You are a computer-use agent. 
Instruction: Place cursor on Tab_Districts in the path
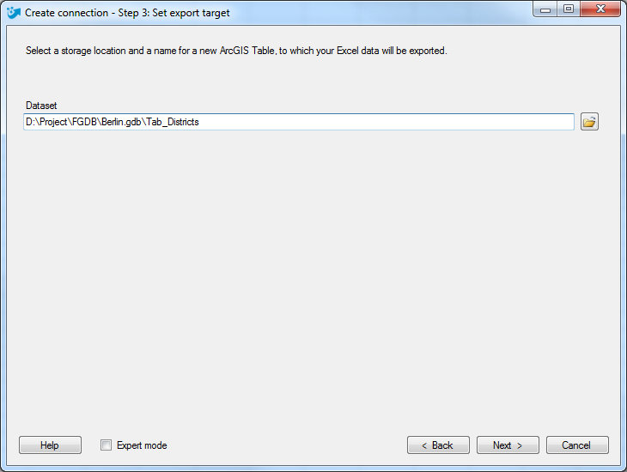point(173,122)
